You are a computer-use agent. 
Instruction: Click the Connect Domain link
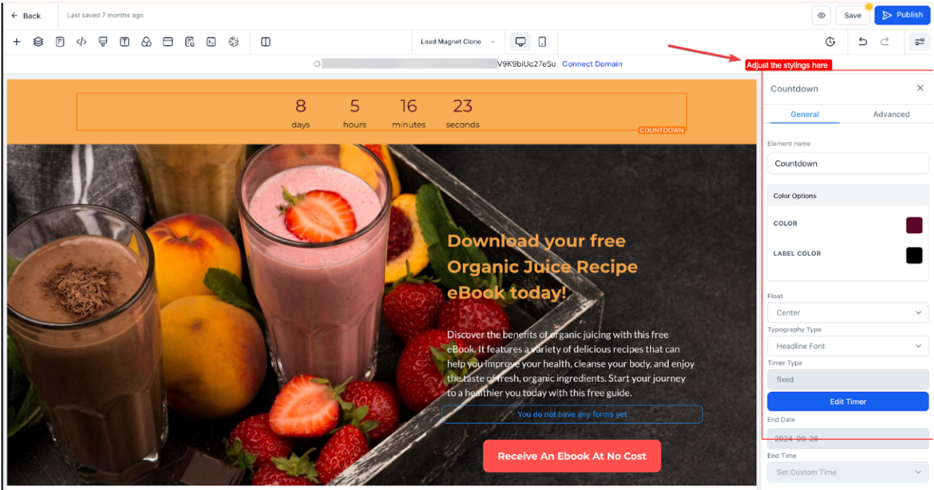point(592,64)
